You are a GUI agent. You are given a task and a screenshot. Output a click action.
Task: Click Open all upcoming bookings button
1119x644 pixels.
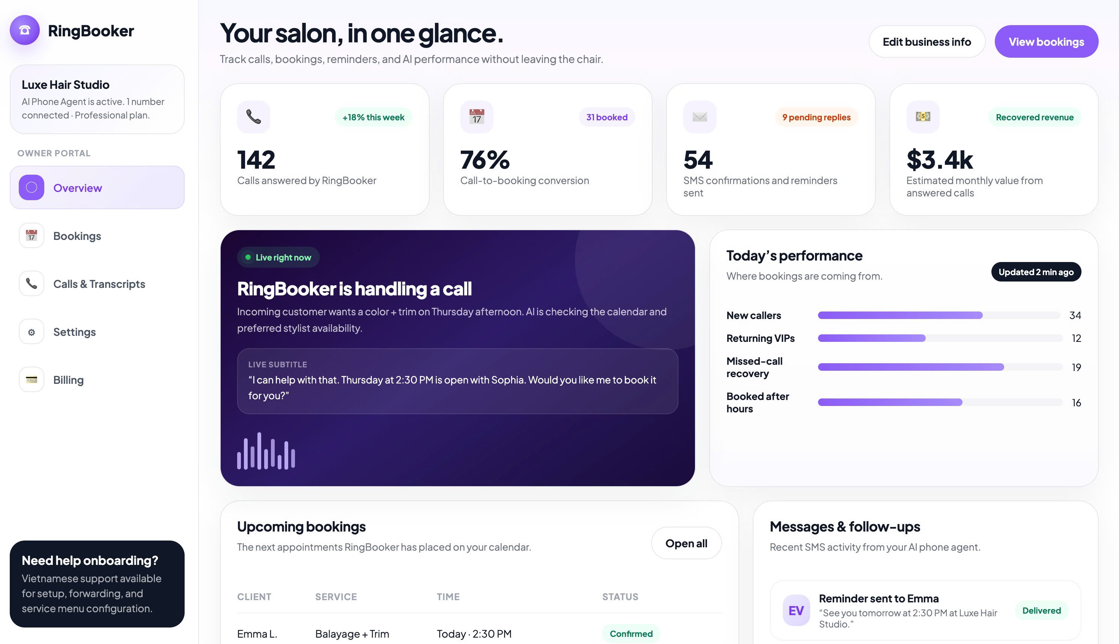click(686, 543)
